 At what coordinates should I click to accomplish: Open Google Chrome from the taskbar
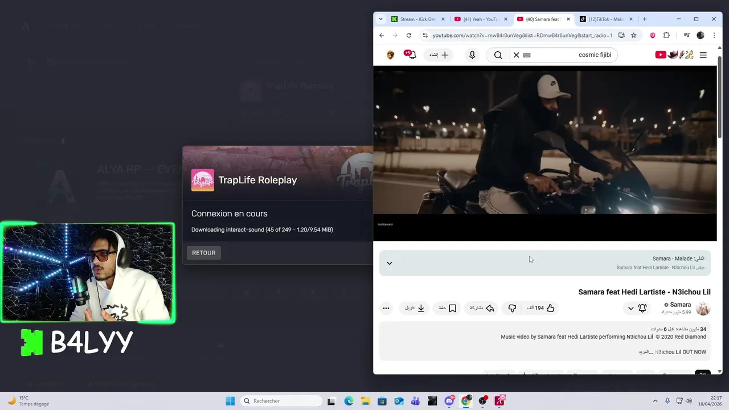point(466,401)
